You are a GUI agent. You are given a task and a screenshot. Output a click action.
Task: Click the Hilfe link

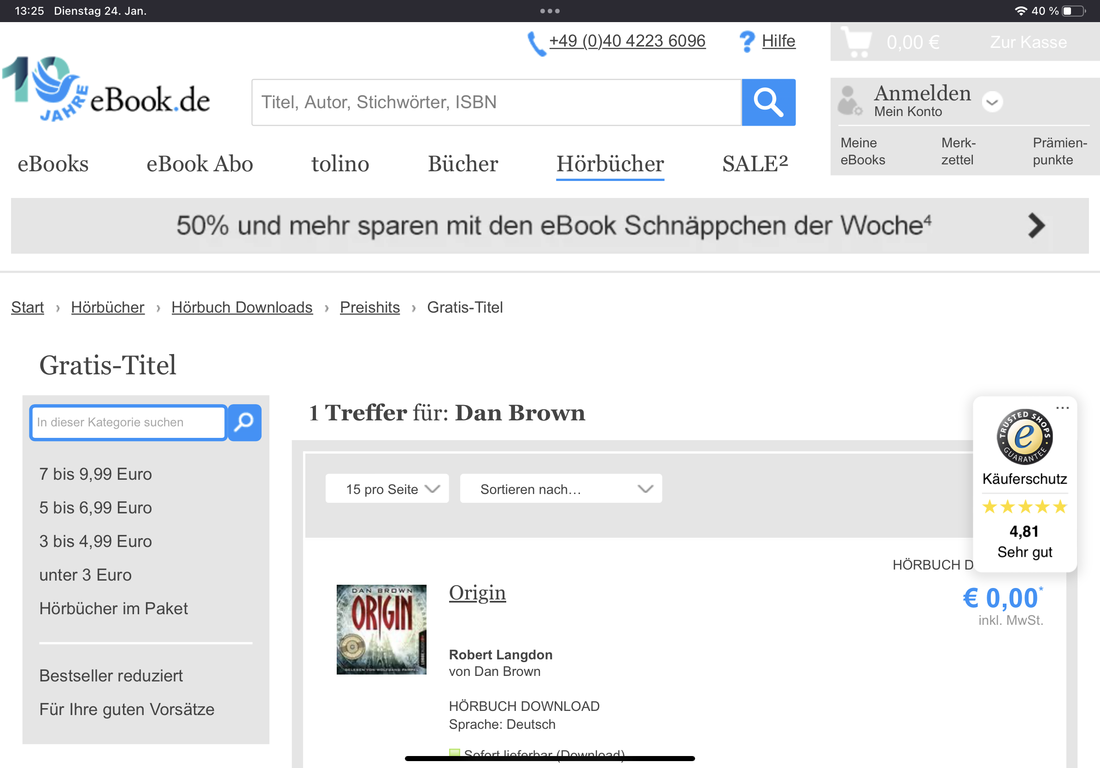point(778,41)
